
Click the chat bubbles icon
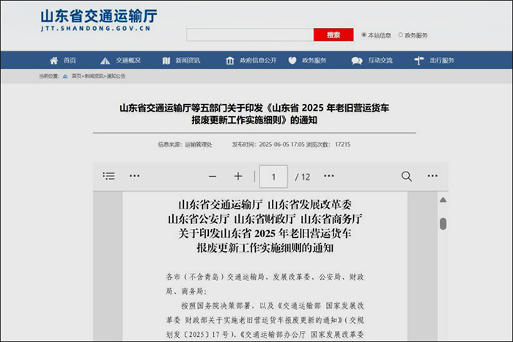pyautogui.click(x=357, y=61)
